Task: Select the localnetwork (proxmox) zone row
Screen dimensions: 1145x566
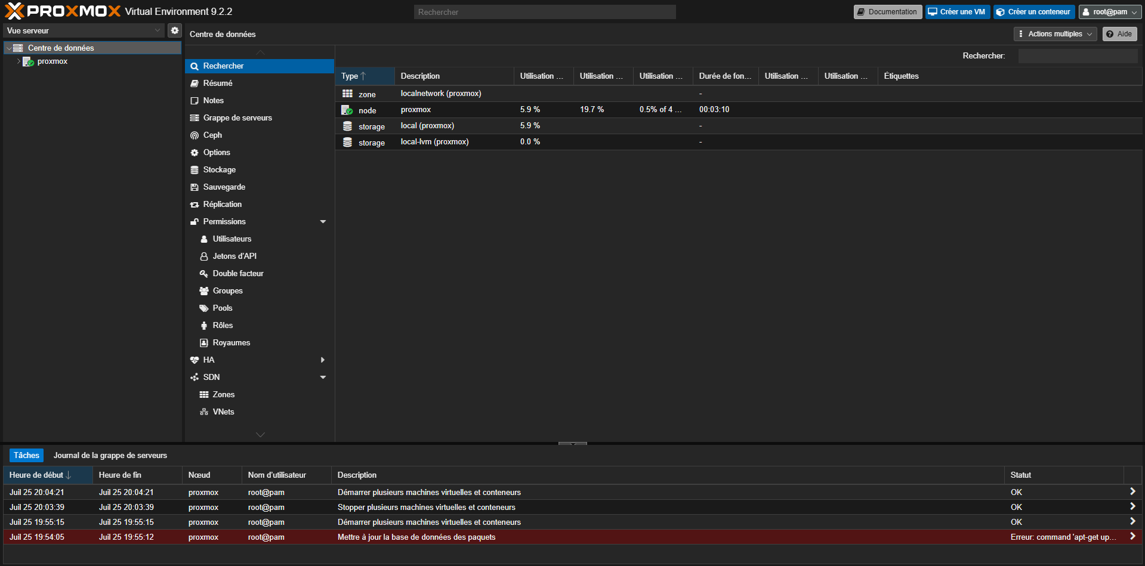Action: pyautogui.click(x=739, y=94)
